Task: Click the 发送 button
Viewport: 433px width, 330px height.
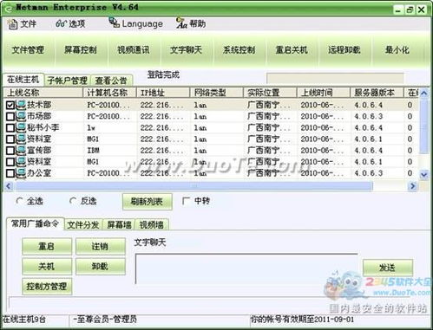Action: 387,268
